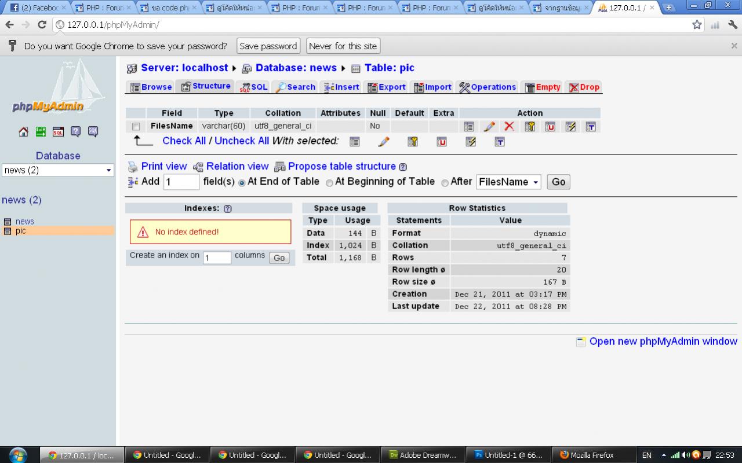Go back with Chrome back arrow
This screenshot has height=463, width=742.
point(9,24)
